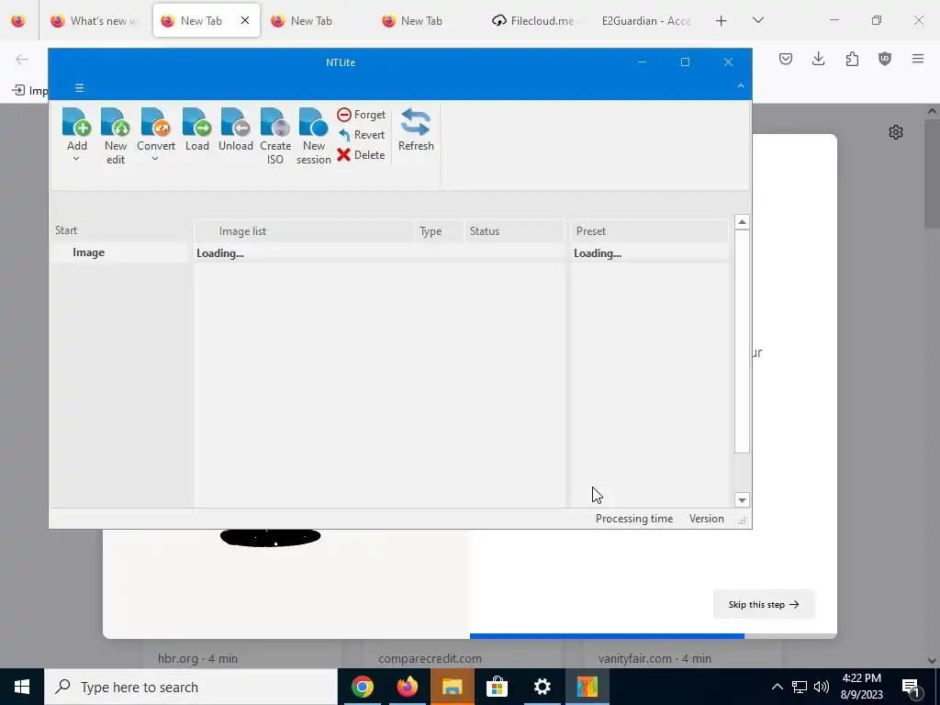Click Processing time in status bar
Viewport: 940px width, 705px height.
click(x=634, y=519)
